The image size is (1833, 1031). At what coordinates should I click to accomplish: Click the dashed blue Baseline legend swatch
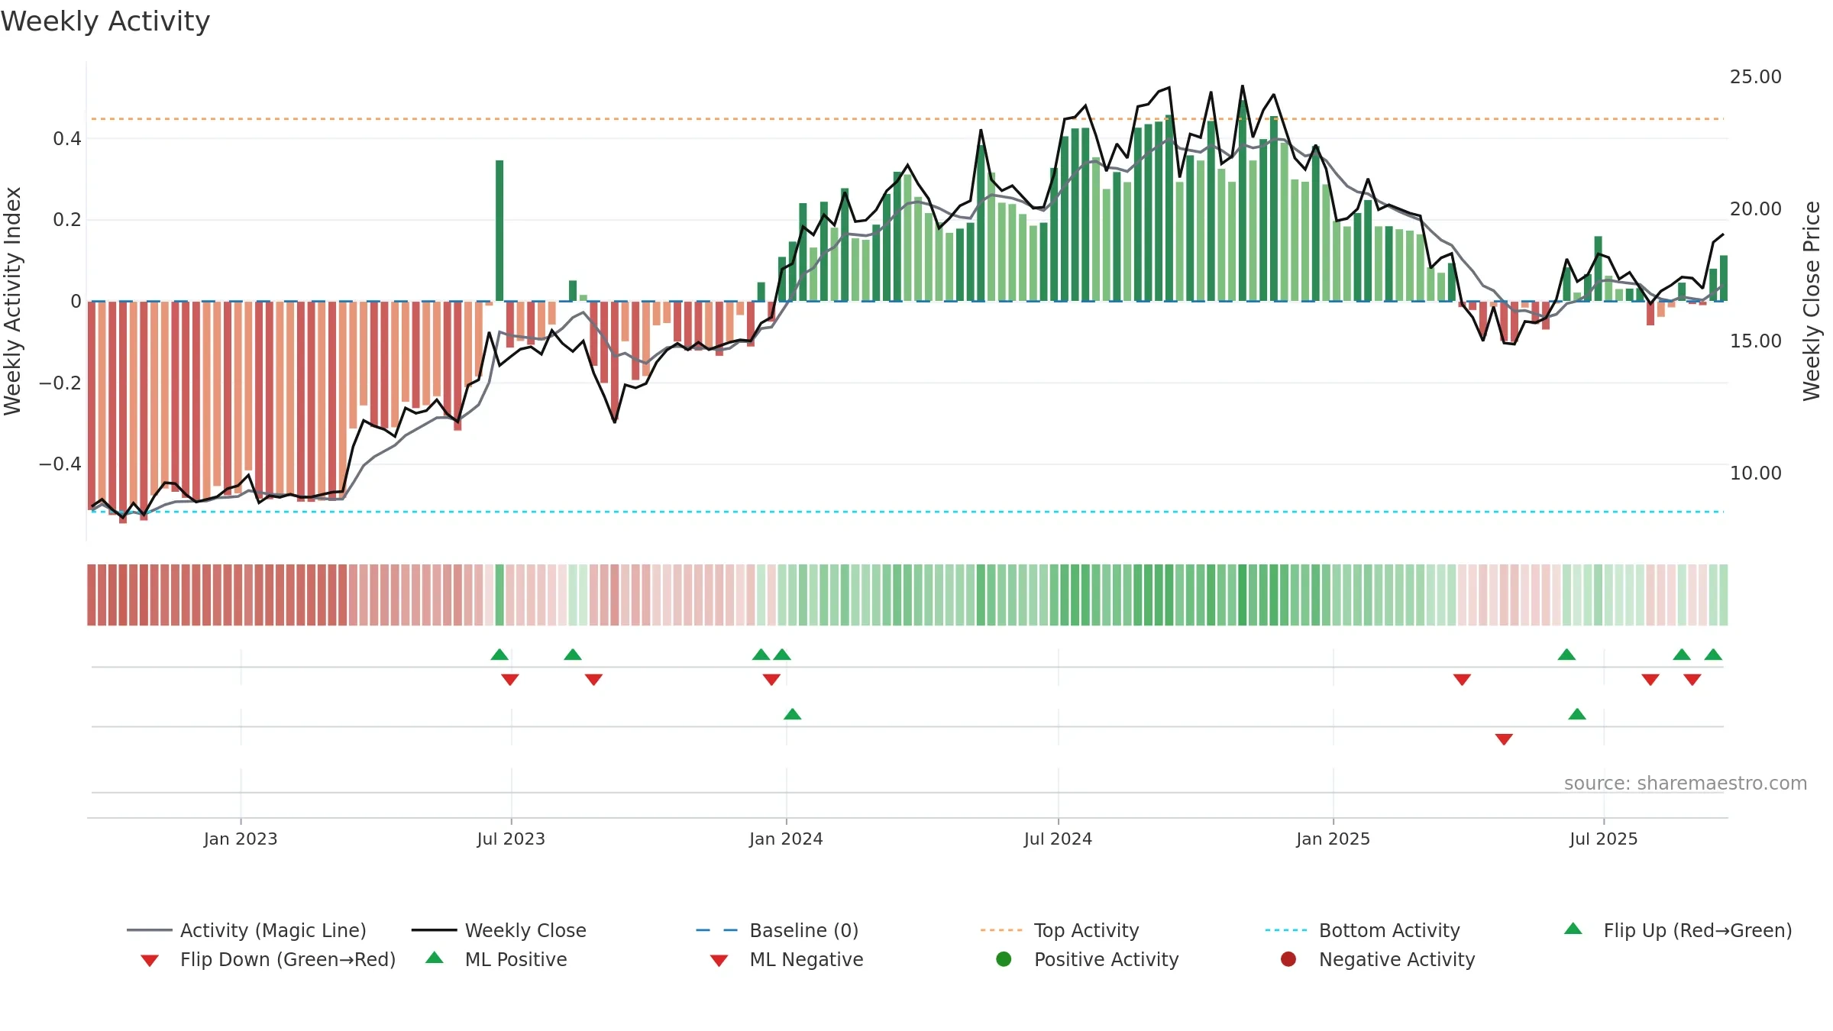[x=717, y=930]
